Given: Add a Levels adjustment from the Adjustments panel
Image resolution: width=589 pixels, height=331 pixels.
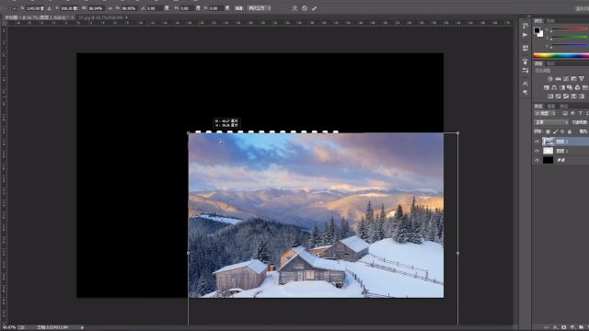Looking at the screenshot, I should [x=559, y=78].
